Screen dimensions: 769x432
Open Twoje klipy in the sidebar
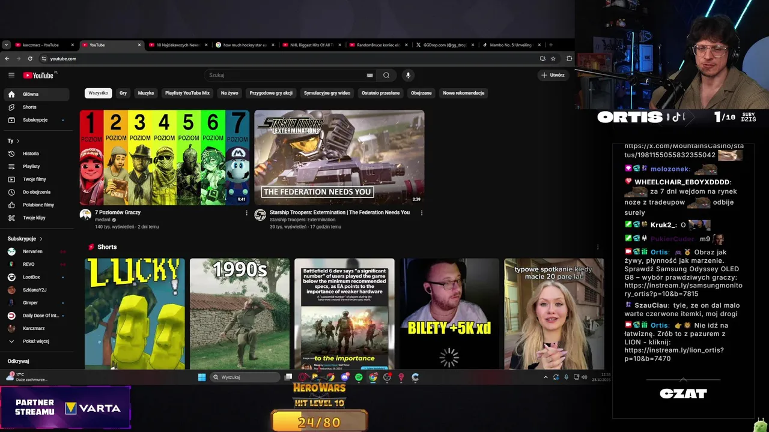coord(36,218)
